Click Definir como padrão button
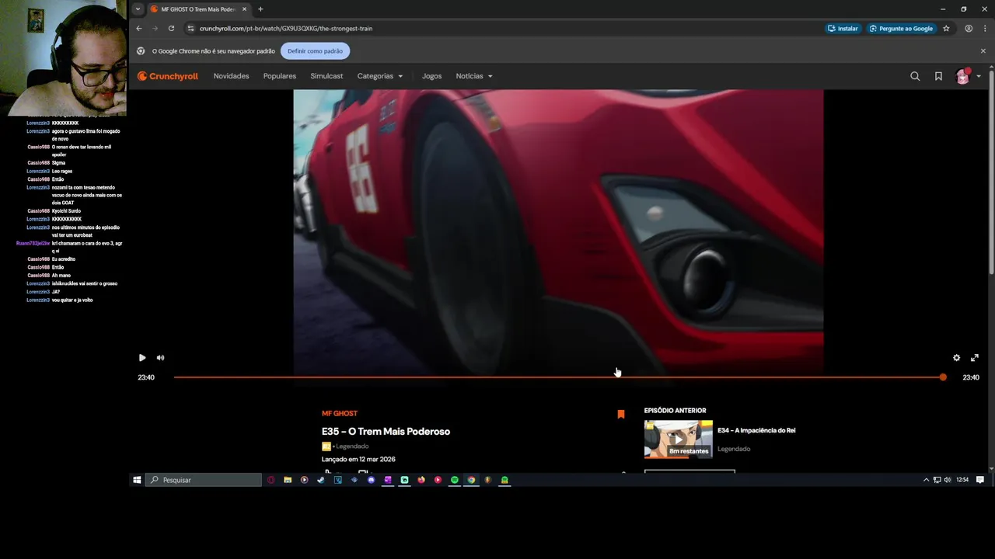This screenshot has height=559, width=995. [x=315, y=51]
